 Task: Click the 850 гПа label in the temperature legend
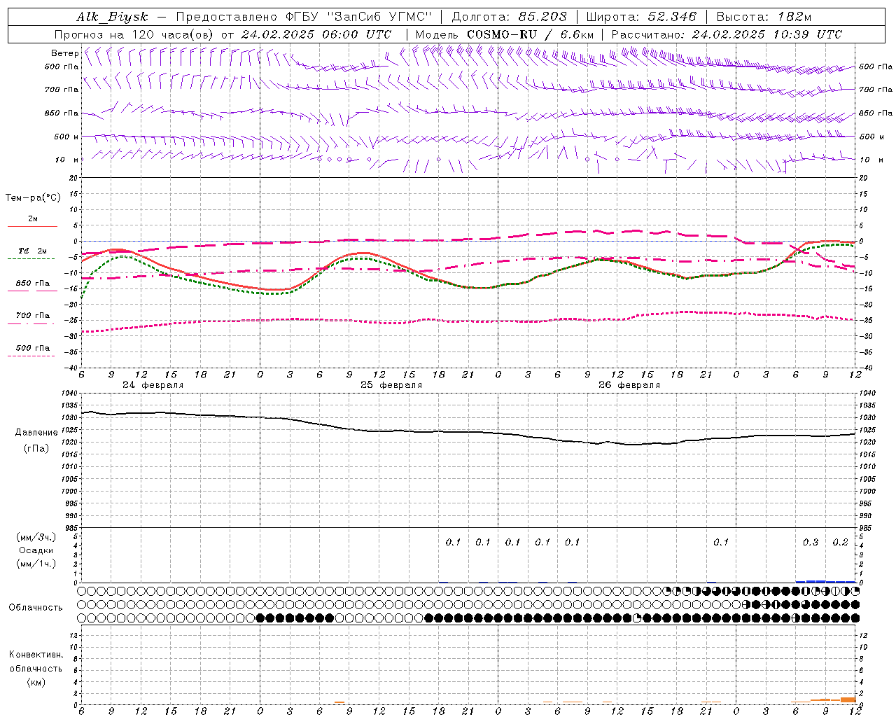33,284
